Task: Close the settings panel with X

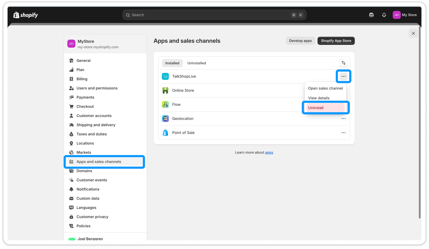Action: [x=413, y=33]
